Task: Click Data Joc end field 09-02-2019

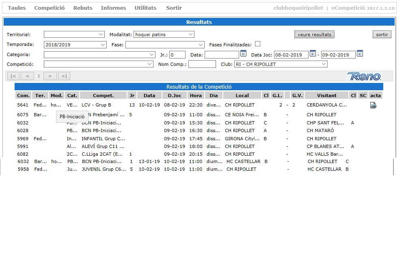Action: 338,55
